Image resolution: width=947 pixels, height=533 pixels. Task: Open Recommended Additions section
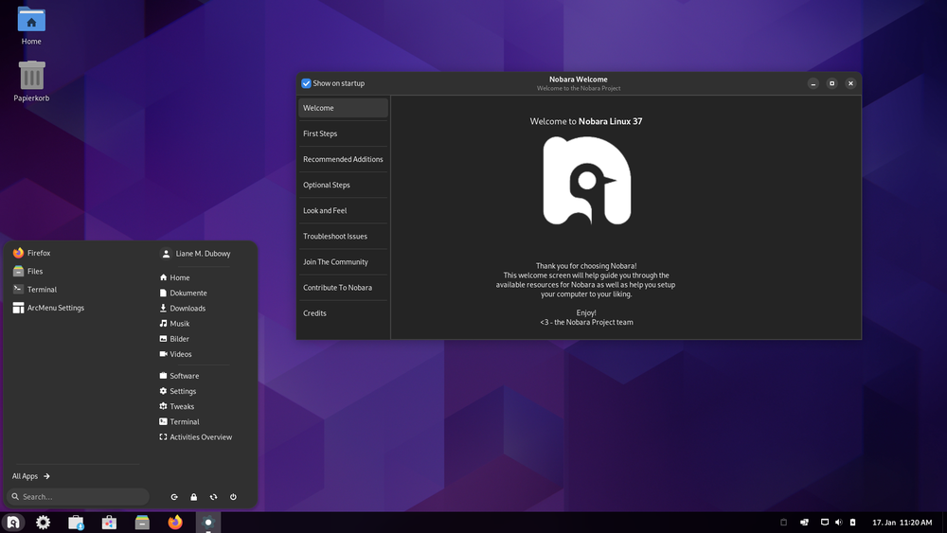point(343,159)
